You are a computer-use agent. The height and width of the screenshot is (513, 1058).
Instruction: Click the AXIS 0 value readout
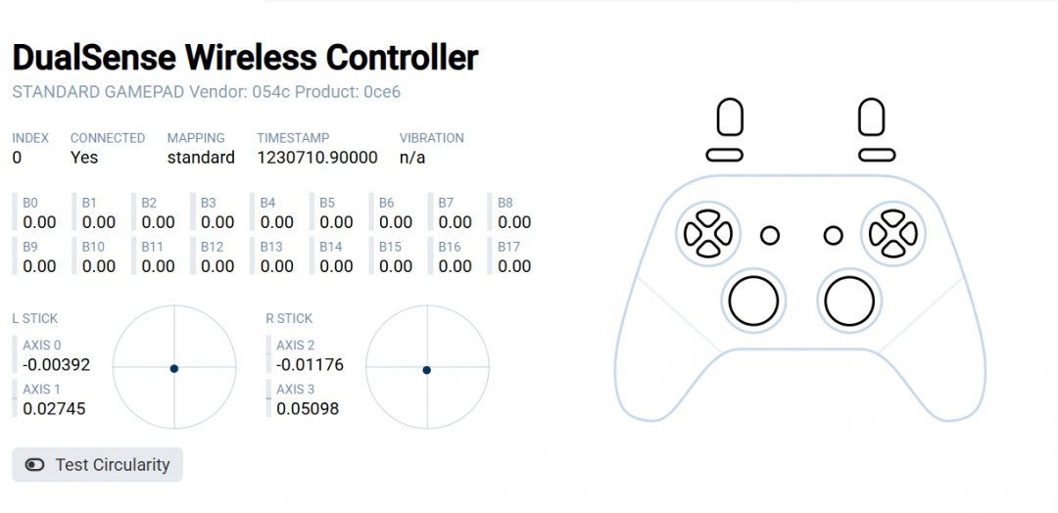[56, 364]
